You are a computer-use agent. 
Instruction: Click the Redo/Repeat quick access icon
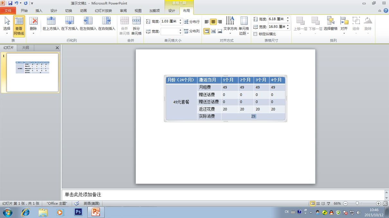pyautogui.click(x=25, y=3)
